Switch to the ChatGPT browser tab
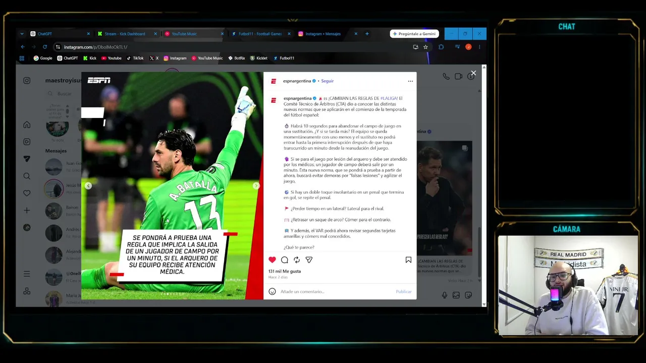The height and width of the screenshot is (363, 646). (x=60, y=34)
